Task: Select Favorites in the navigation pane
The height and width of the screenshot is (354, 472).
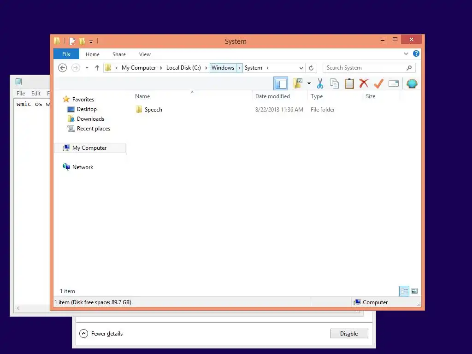Action: [83, 100]
